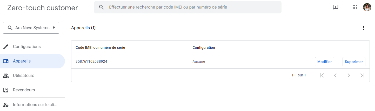
Task: Click the Revendeurs badge icon
Action: pyautogui.click(x=6, y=90)
